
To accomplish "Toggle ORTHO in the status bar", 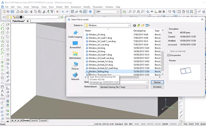I will (x=150, y=124).
